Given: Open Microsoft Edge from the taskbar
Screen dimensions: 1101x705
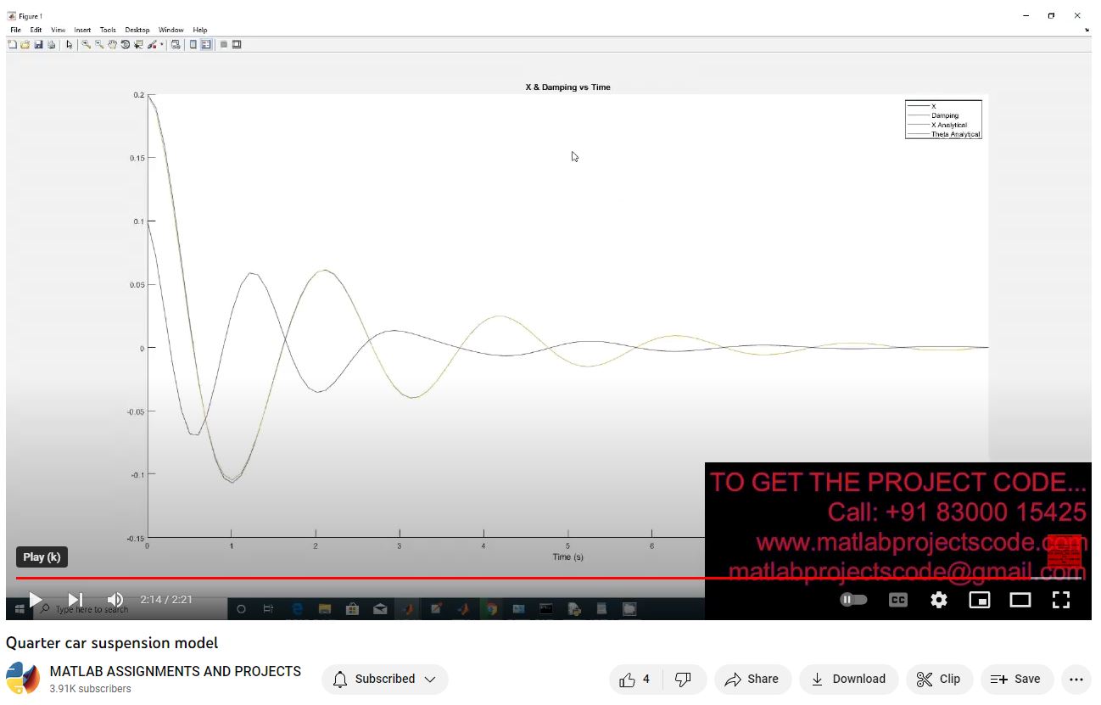Looking at the screenshot, I should [298, 609].
